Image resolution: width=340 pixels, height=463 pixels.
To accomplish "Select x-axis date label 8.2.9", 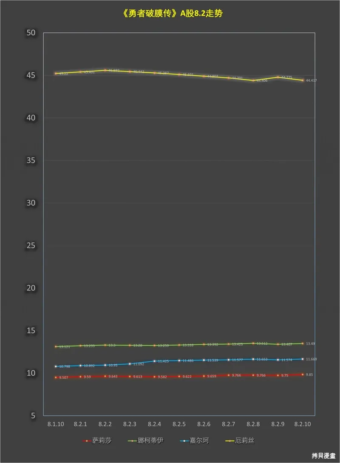I will point(278,424).
